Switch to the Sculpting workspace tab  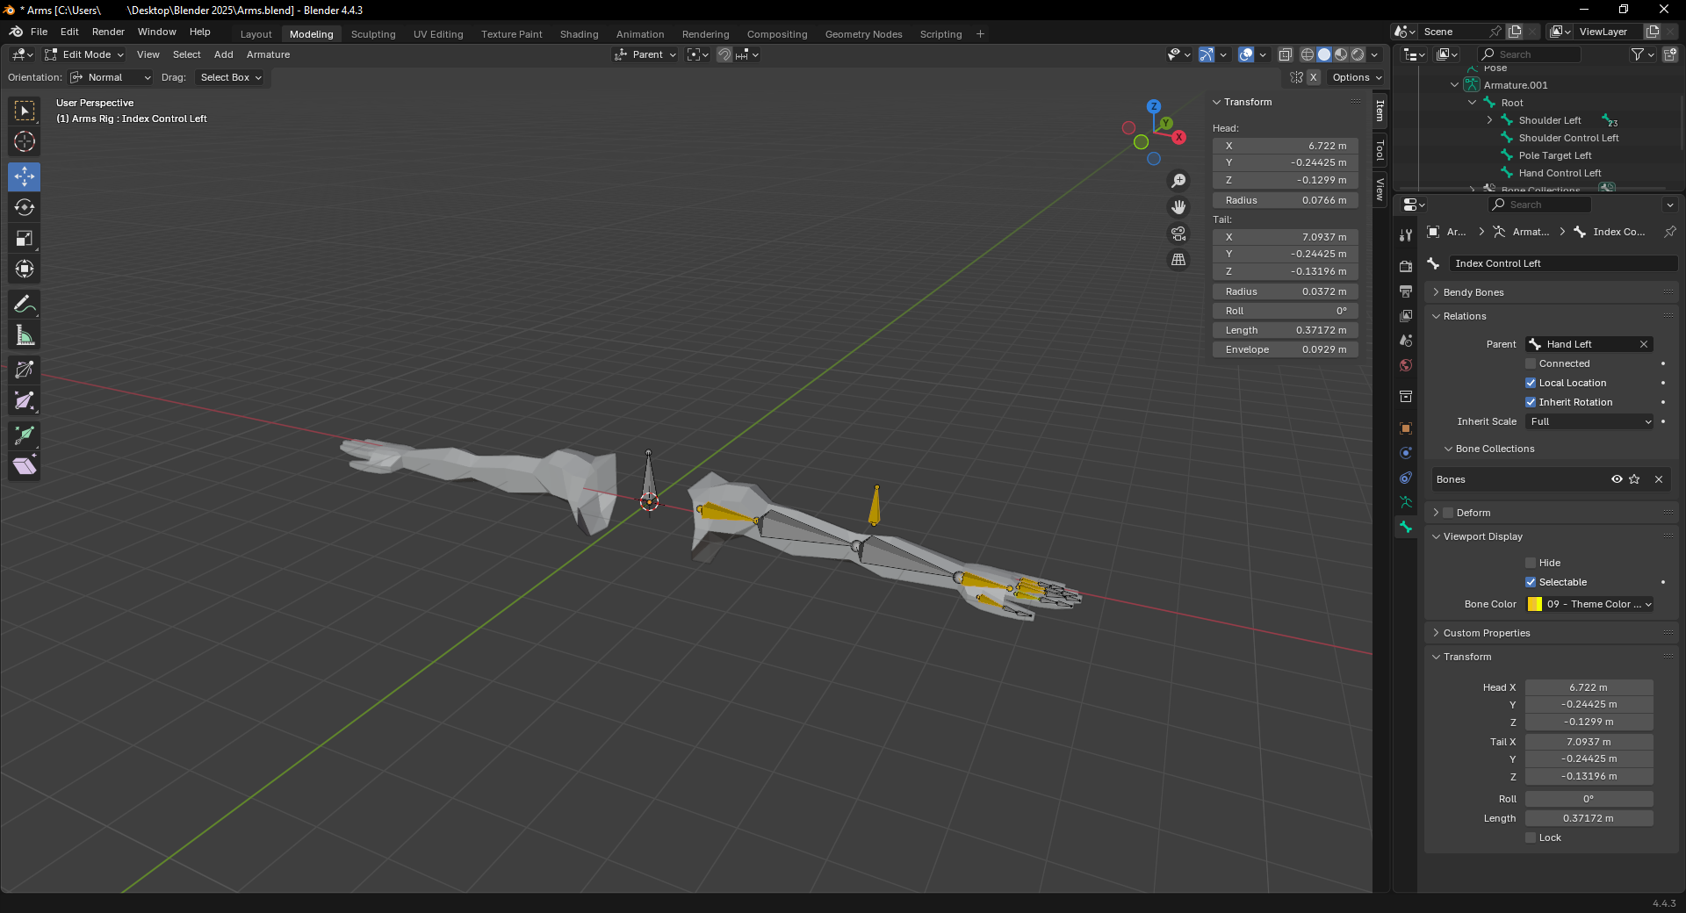click(373, 34)
